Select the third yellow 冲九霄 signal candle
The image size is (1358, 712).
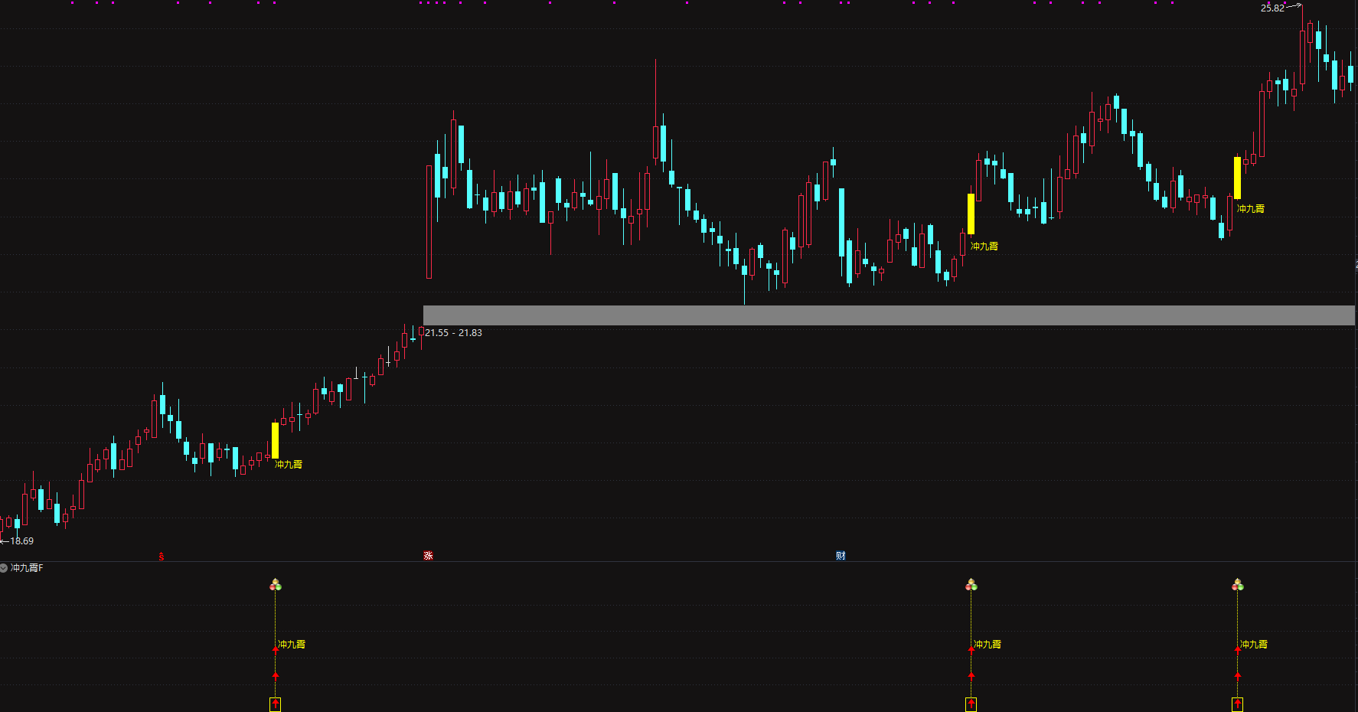(1237, 178)
